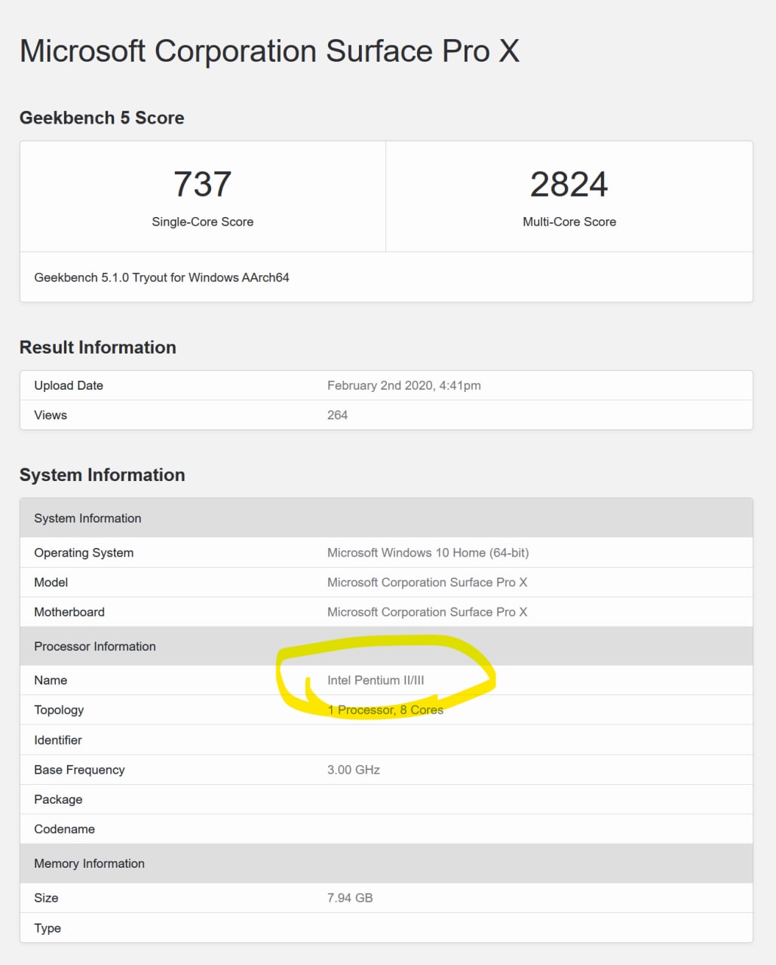Click the memory Size label
The image size is (776, 965).
tap(46, 898)
